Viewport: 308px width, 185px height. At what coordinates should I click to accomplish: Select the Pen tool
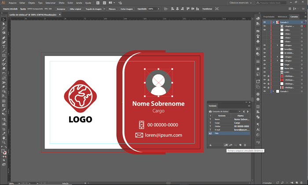point(4,38)
